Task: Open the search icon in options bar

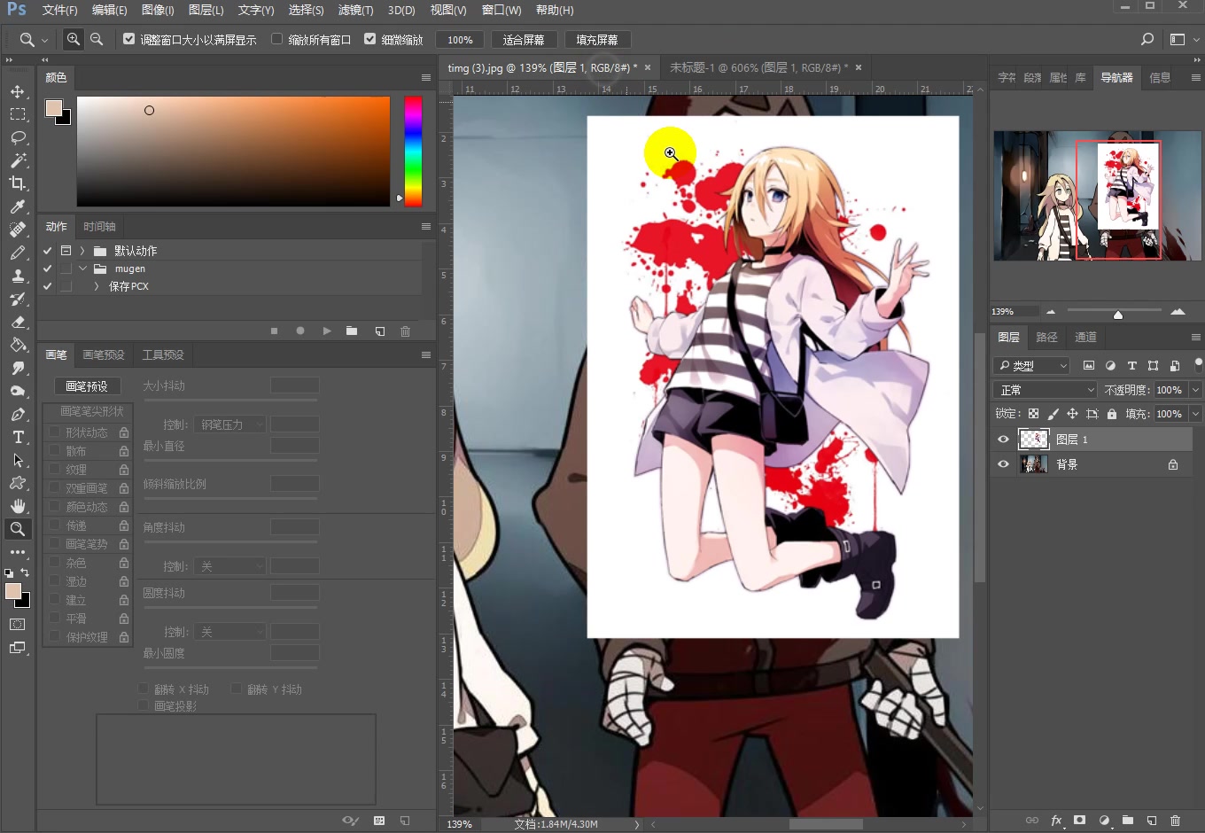Action: pos(1147,39)
